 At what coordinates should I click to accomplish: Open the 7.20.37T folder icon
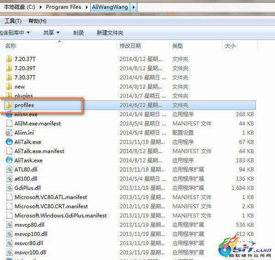(x=9, y=59)
